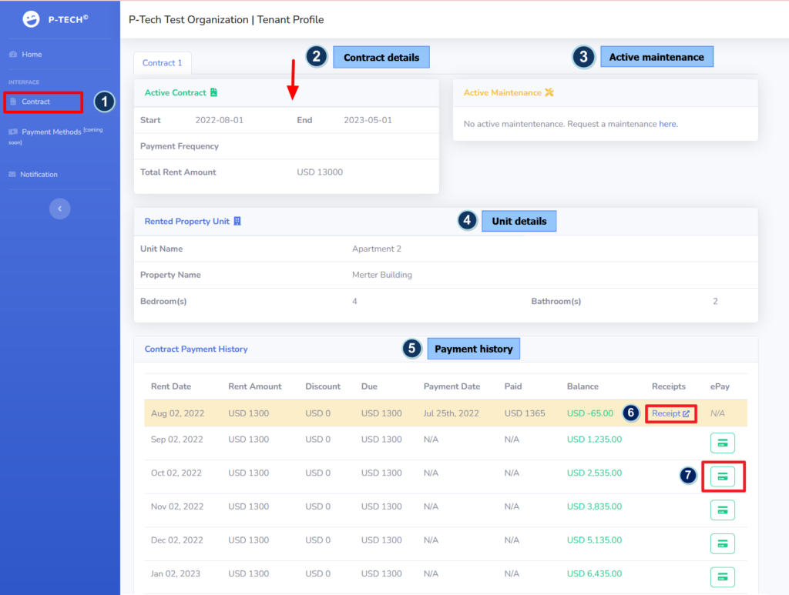Click the Rent Date column header
The height and width of the screenshot is (595, 789).
[x=171, y=386]
